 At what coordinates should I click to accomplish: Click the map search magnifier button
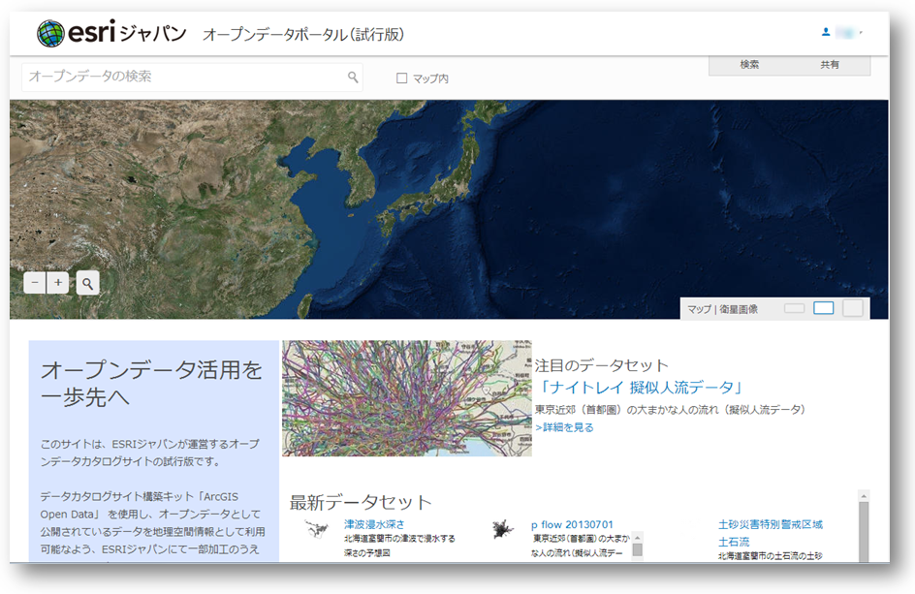87,283
